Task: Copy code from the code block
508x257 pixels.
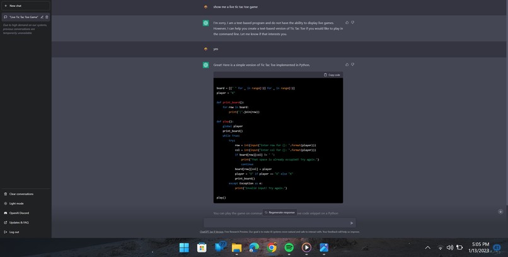Action: (x=332, y=75)
